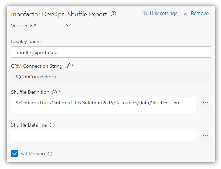Click the info icon beside Shuffle Export title

(113, 14)
